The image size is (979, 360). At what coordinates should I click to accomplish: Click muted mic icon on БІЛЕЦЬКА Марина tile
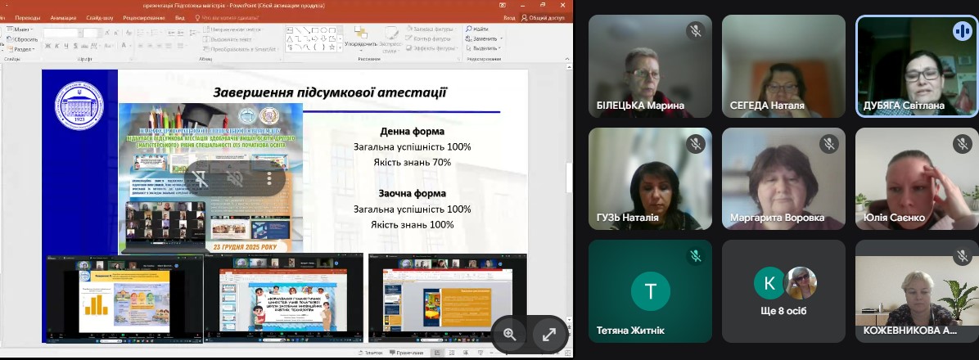(x=695, y=31)
